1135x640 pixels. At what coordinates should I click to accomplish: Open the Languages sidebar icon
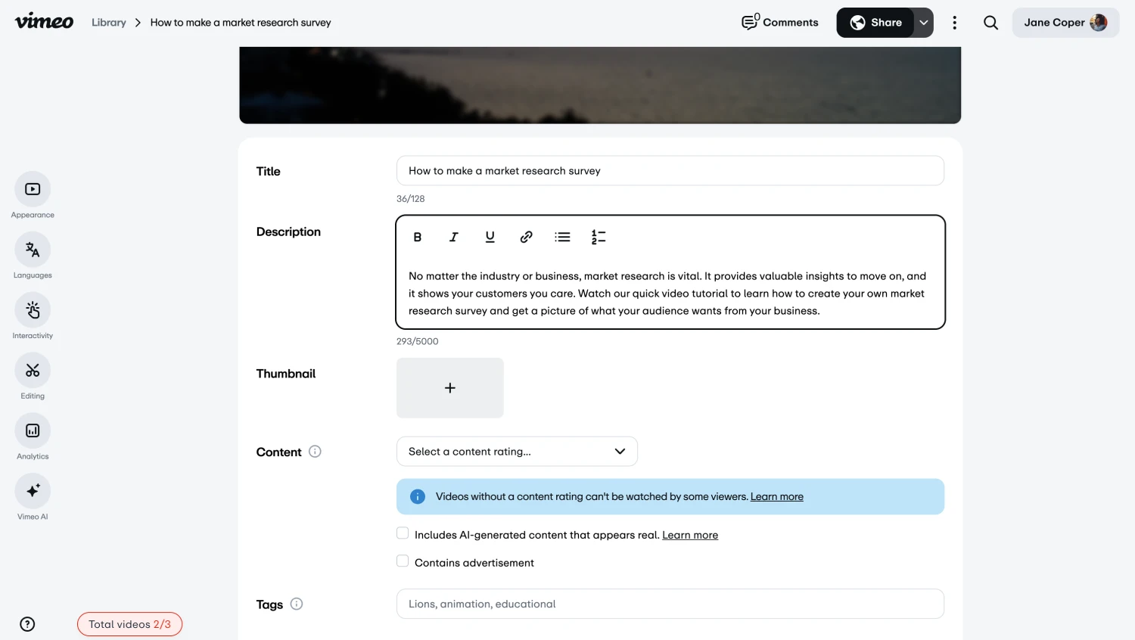pyautogui.click(x=33, y=250)
